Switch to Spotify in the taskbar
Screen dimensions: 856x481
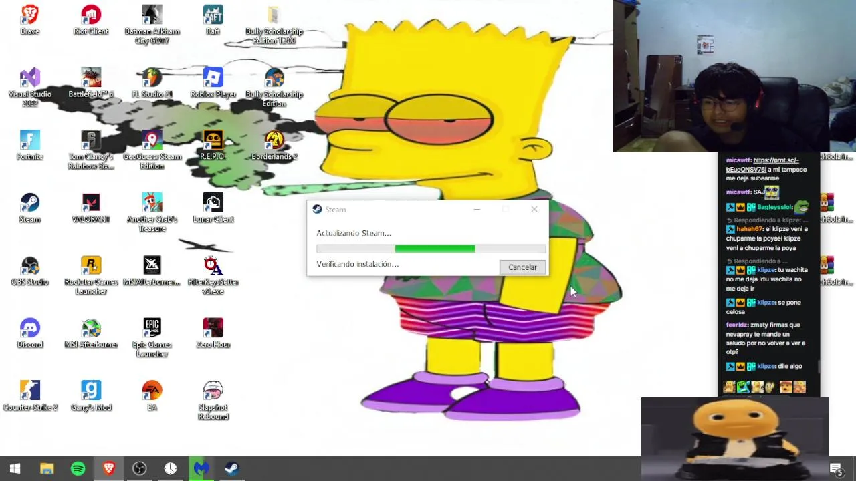[x=78, y=468]
